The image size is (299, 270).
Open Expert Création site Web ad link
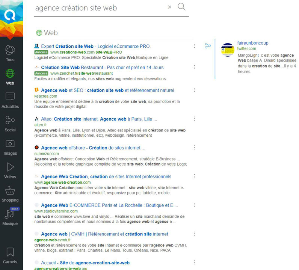(96, 46)
